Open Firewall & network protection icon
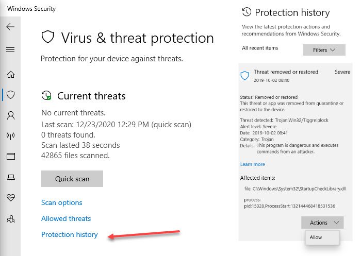Viewport: 361px width, 256px height. (10, 136)
